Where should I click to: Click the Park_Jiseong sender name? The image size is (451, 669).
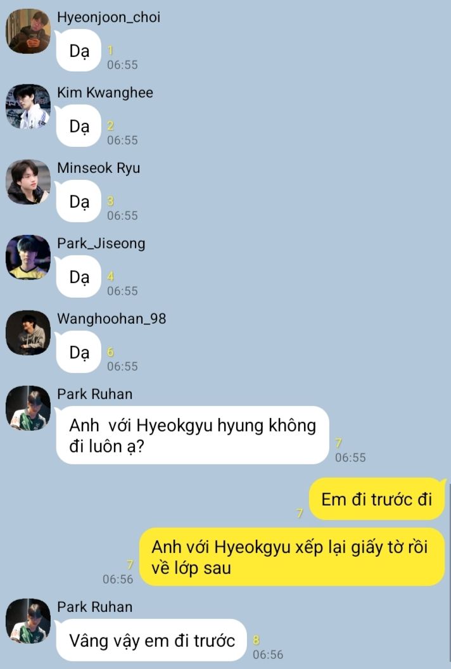click(x=101, y=244)
